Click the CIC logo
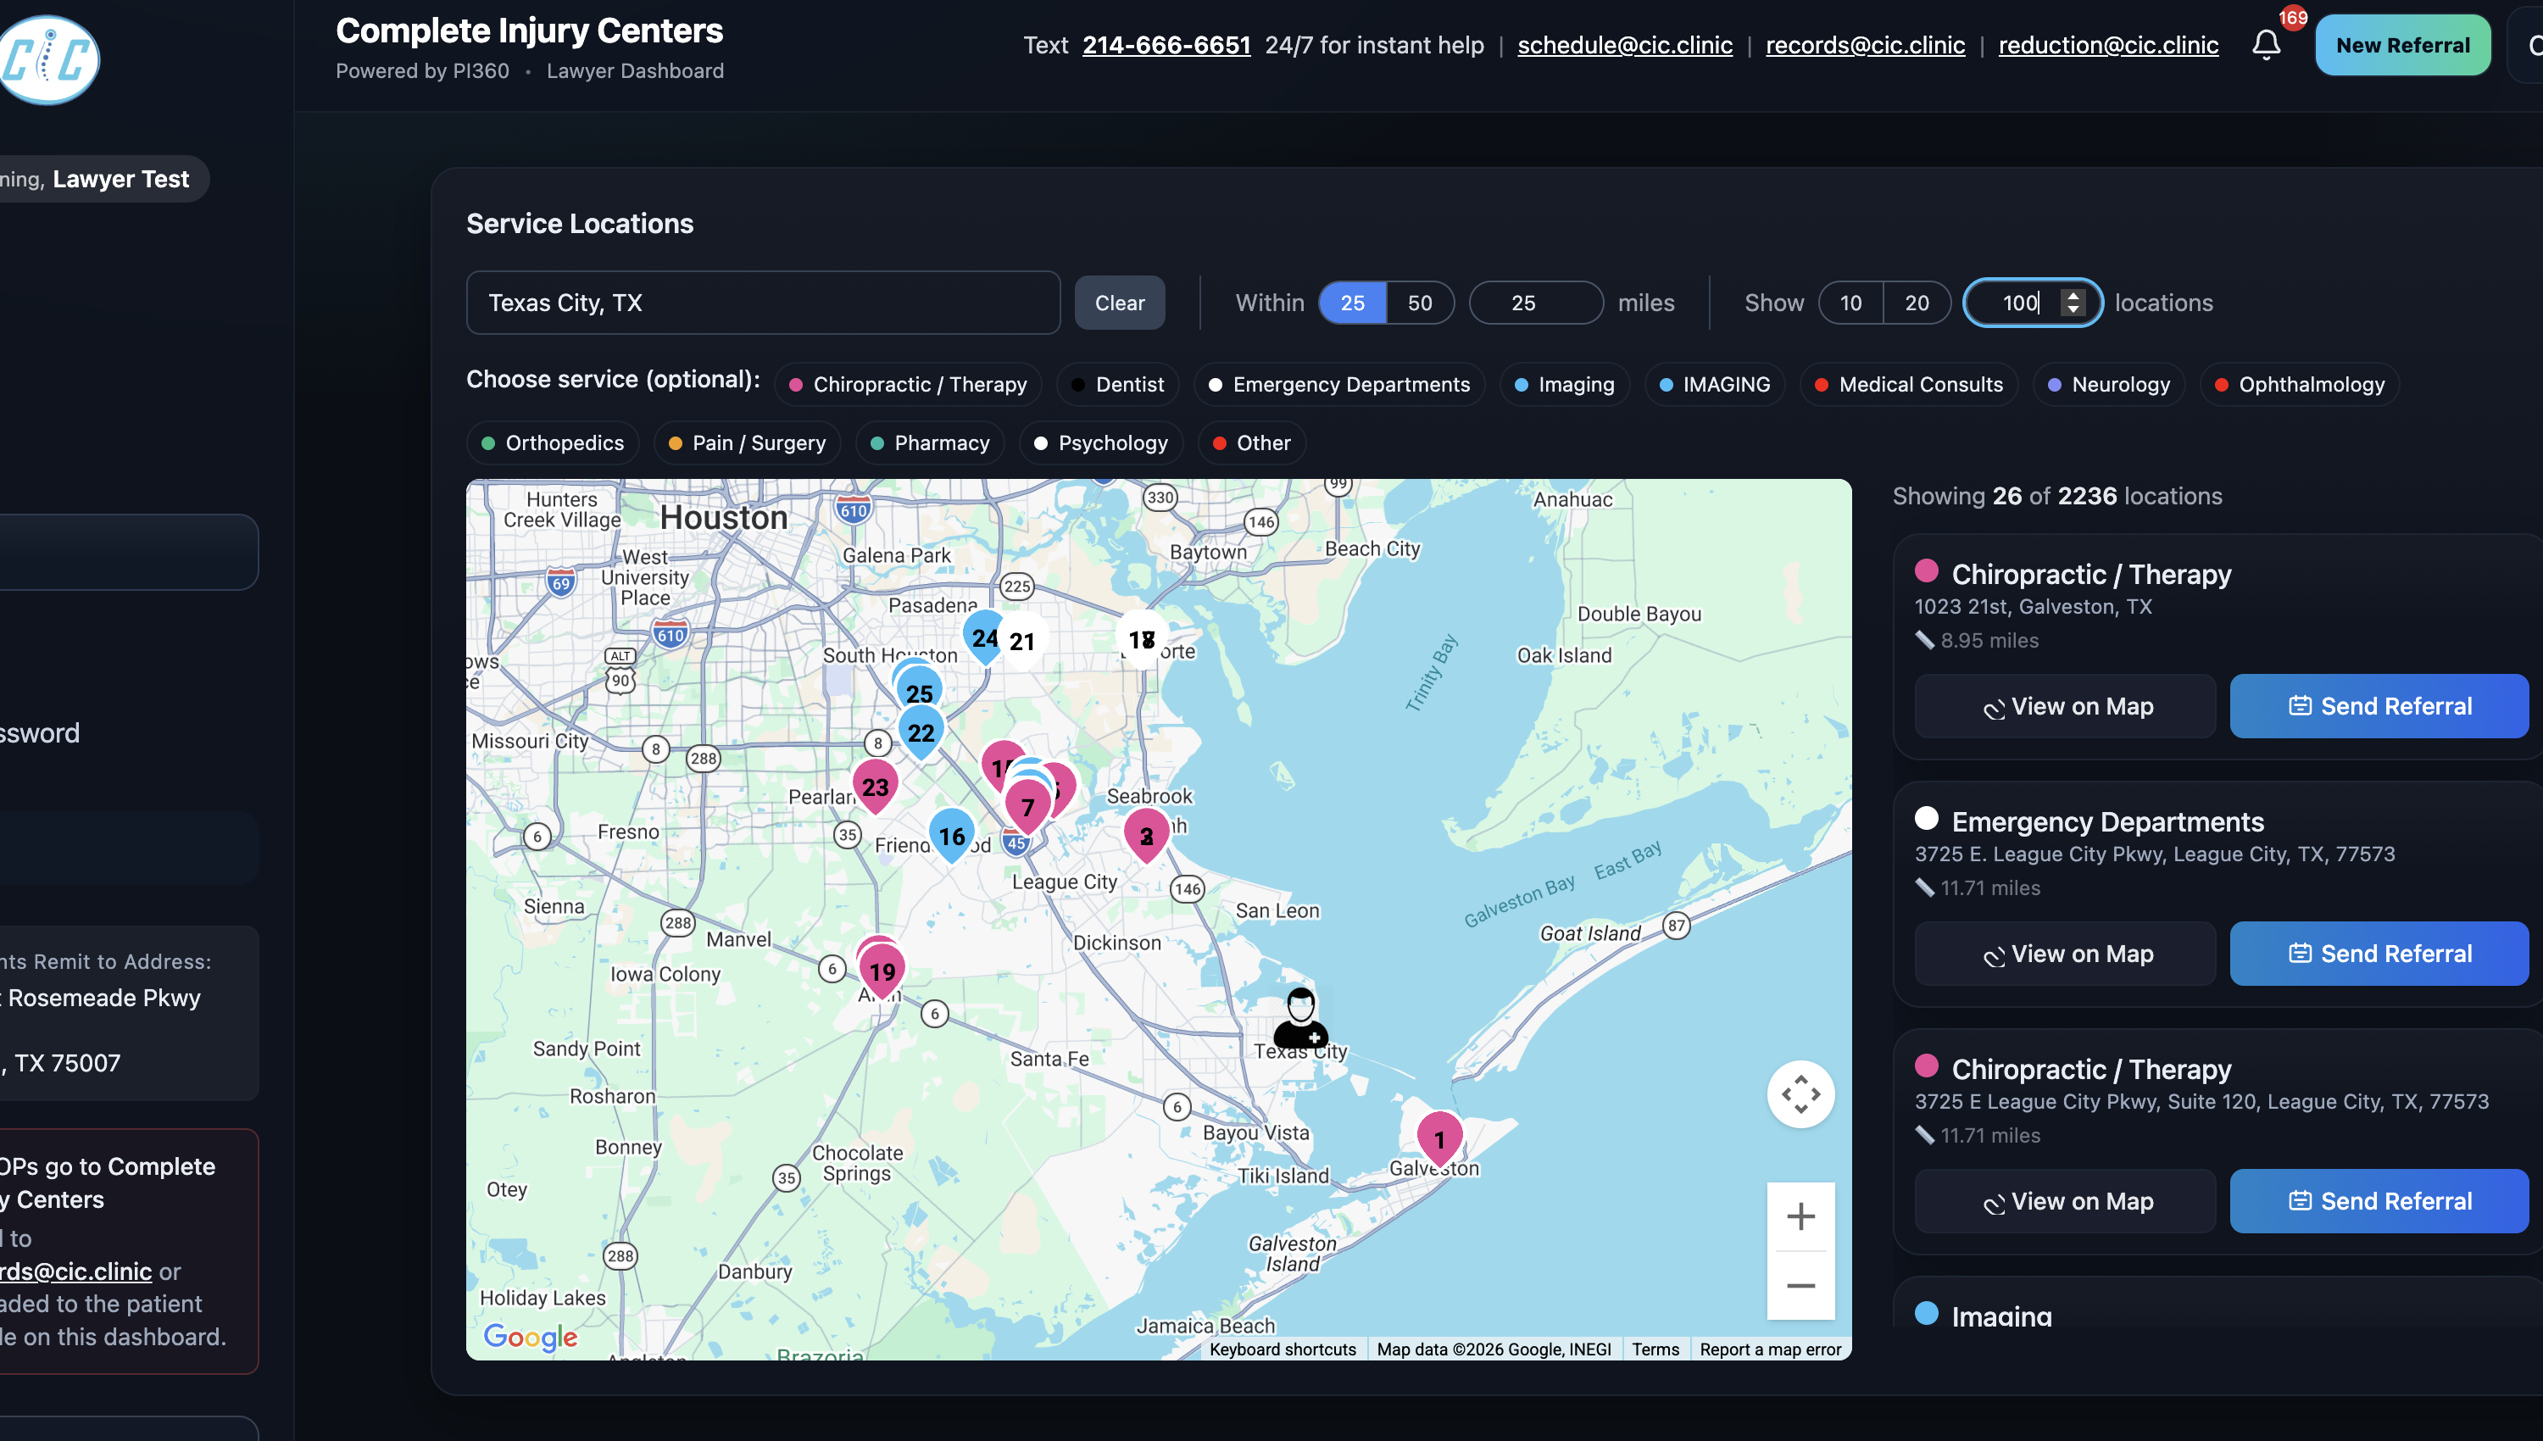Viewport: 2543px width, 1441px height. coord(47,59)
